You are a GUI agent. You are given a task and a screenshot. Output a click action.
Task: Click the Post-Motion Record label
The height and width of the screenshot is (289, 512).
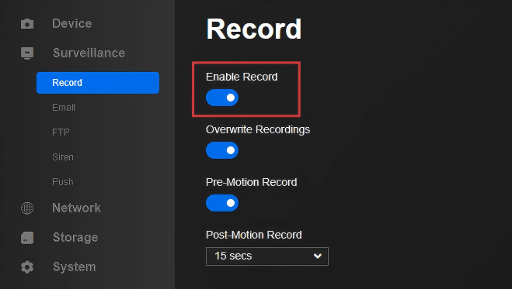point(254,235)
